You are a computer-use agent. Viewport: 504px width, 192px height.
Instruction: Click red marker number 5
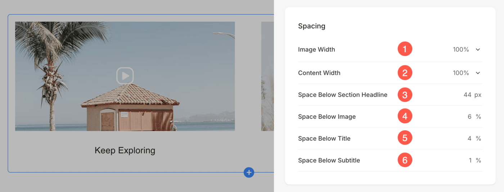point(405,139)
